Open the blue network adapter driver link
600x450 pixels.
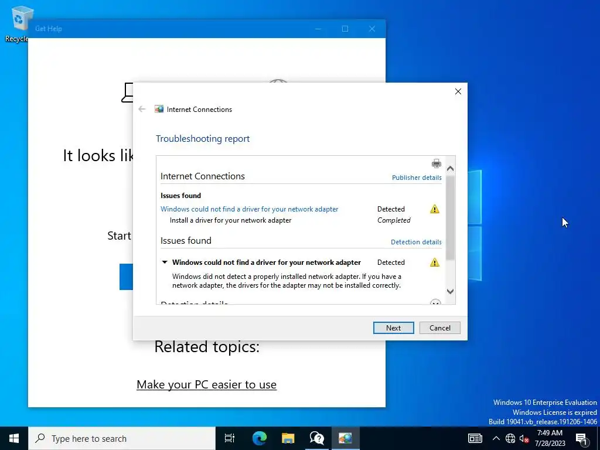(250, 209)
